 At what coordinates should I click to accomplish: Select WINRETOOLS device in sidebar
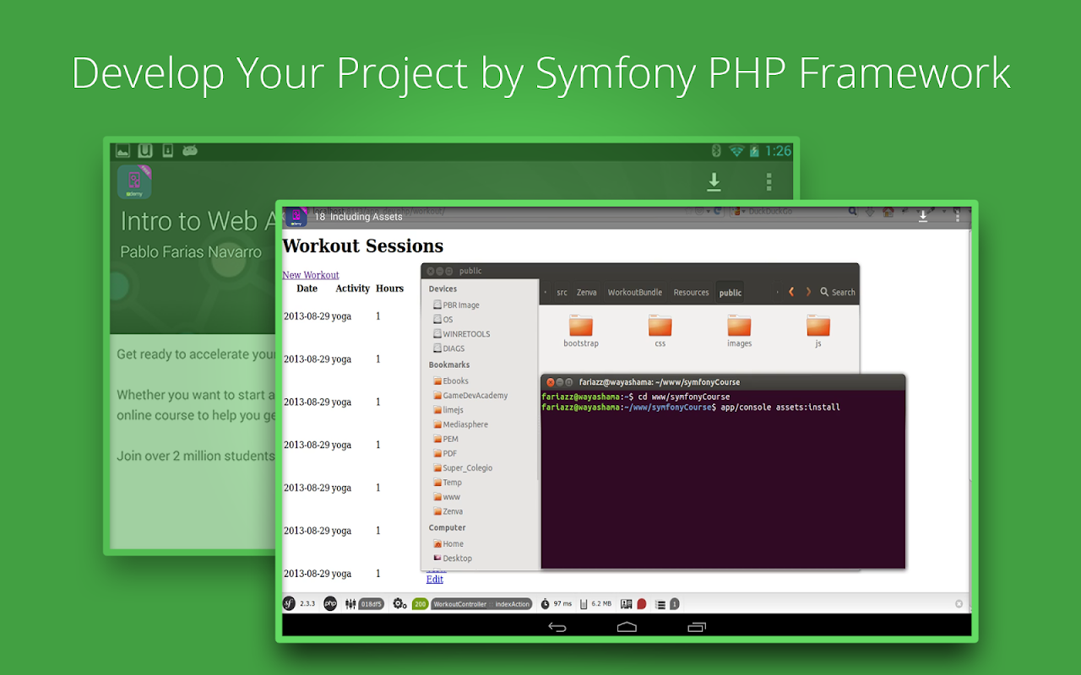pos(461,333)
